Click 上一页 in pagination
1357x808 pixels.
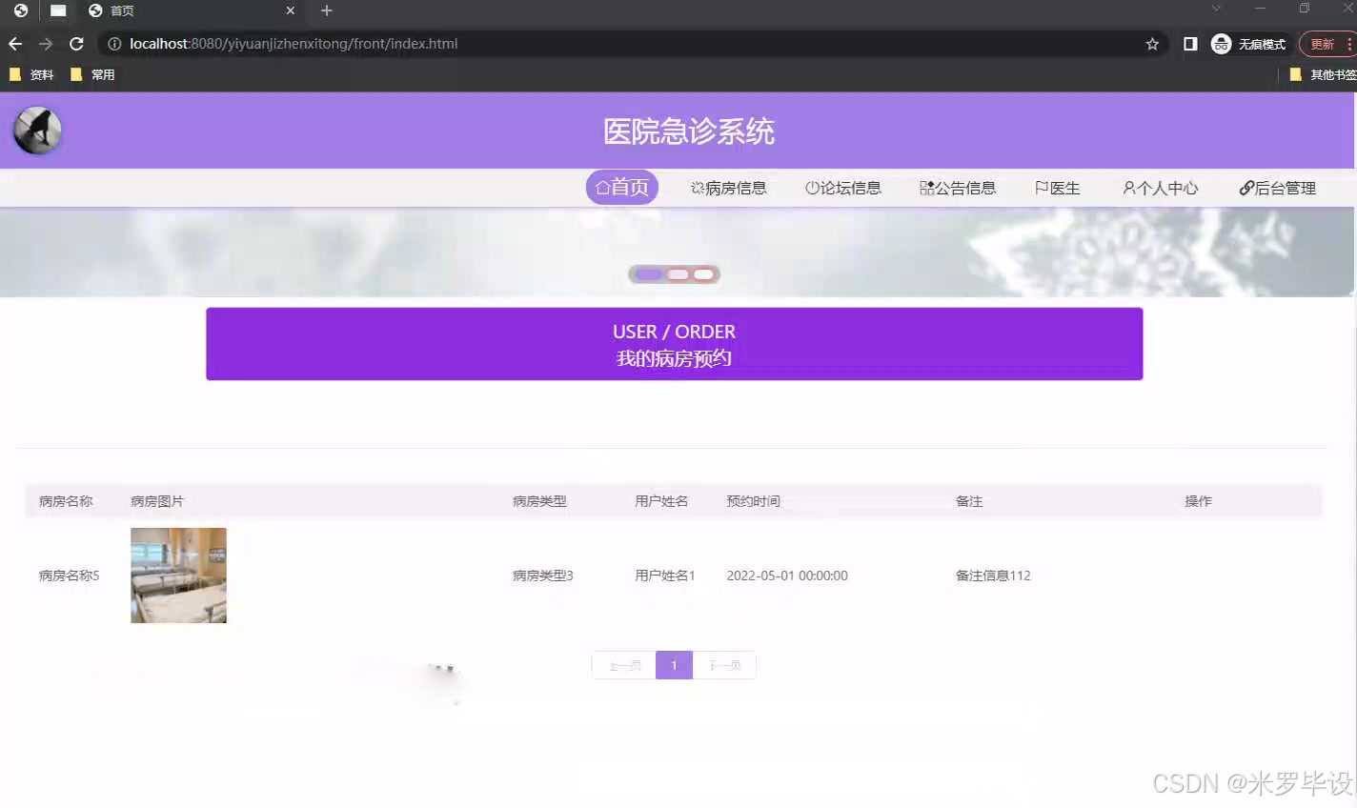622,665
